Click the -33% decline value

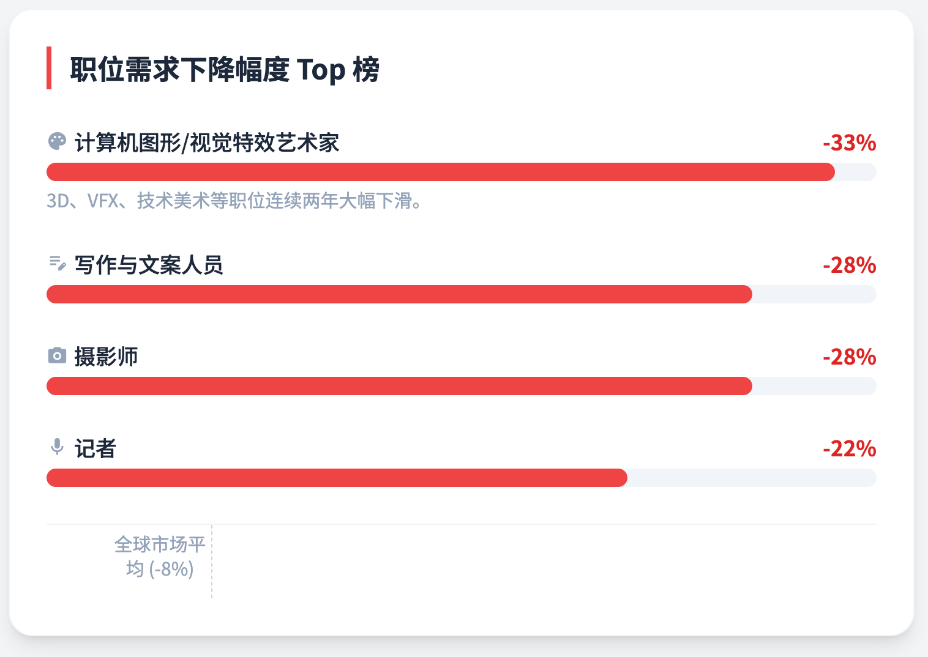click(849, 143)
